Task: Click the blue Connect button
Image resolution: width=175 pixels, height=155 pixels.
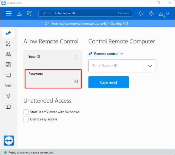Action: click(109, 82)
